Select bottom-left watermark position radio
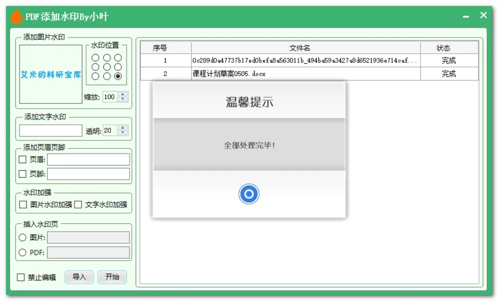This screenshot has width=498, height=301. coord(95,76)
